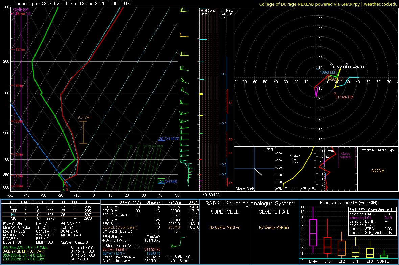
Task: Click the 'BRN Shear =' row
Action: coord(131,237)
